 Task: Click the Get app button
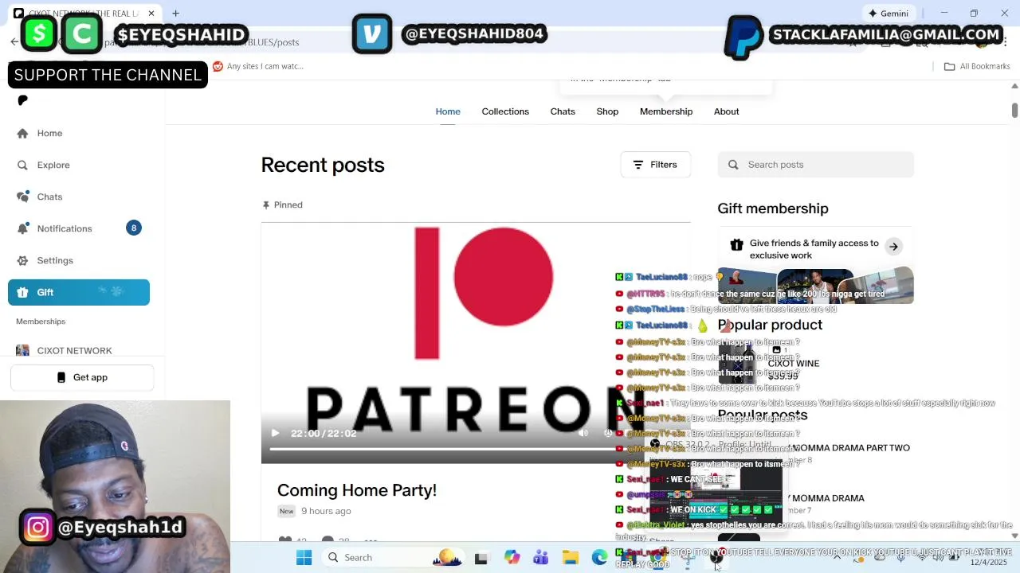pos(82,377)
